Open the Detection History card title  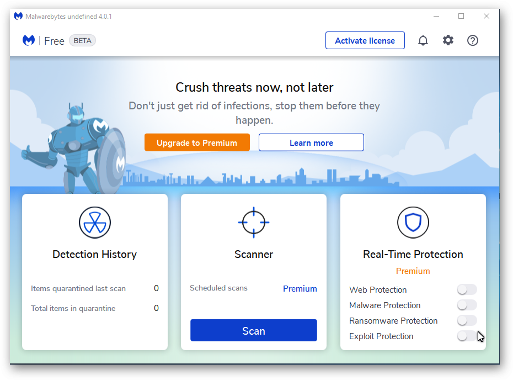point(94,255)
